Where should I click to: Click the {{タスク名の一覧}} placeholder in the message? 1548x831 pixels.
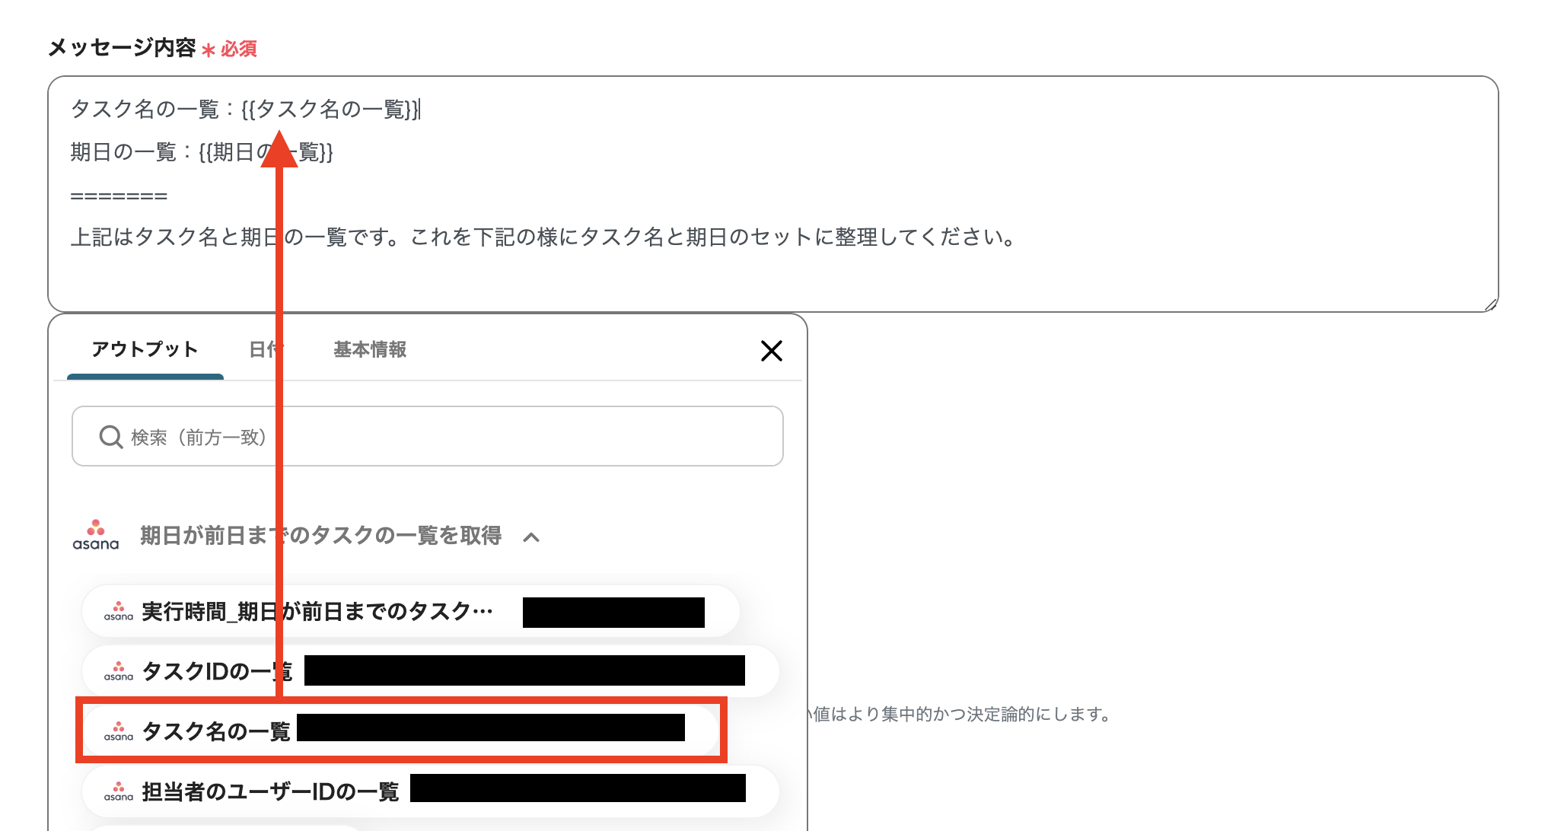[x=335, y=110]
